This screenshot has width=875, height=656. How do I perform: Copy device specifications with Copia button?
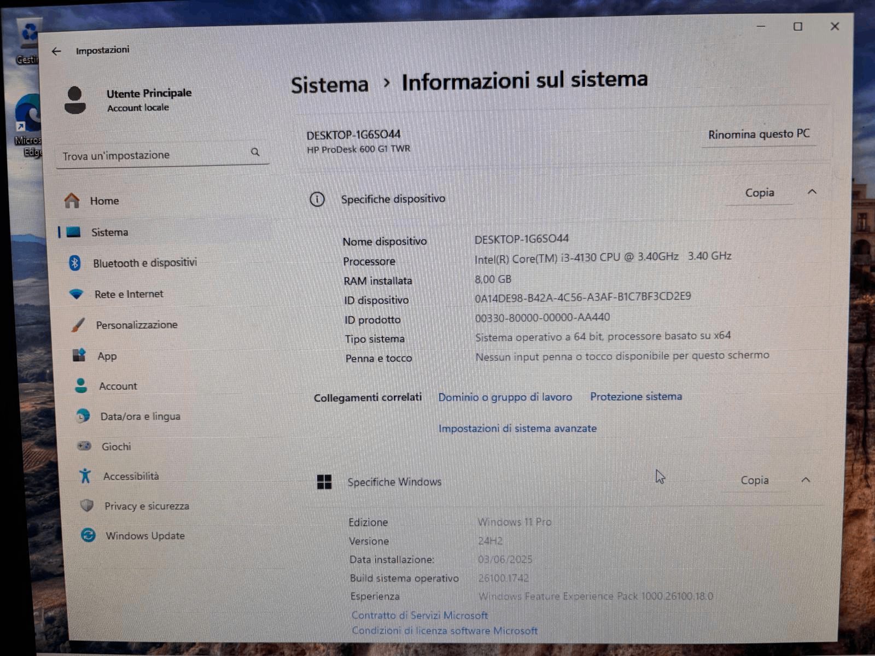click(x=760, y=192)
